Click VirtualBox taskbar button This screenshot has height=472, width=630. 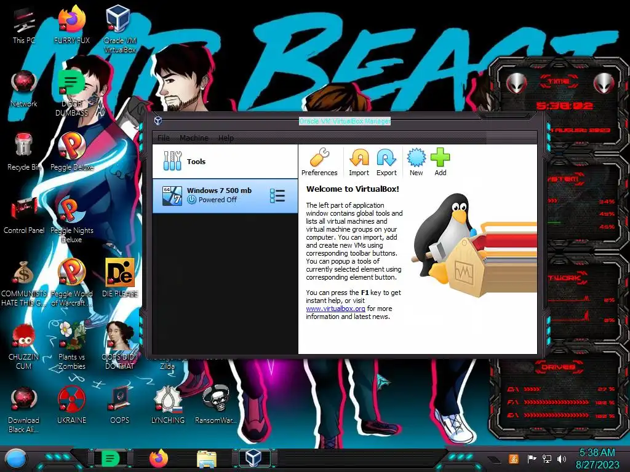tap(254, 458)
